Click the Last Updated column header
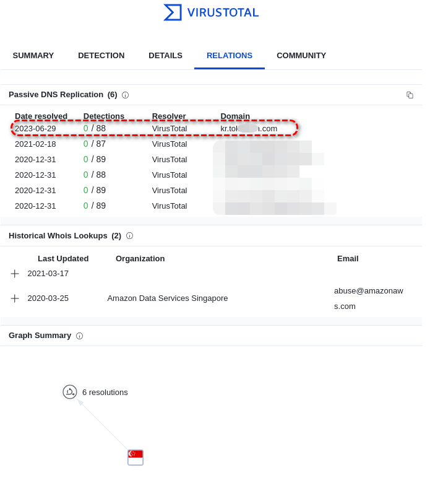The width and height of the screenshot is (443, 478). [x=63, y=259]
